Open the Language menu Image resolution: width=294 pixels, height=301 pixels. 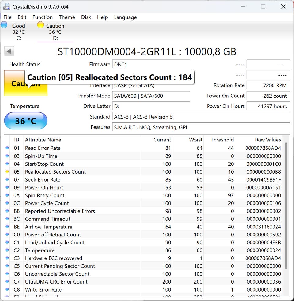pyautogui.click(x=125, y=17)
